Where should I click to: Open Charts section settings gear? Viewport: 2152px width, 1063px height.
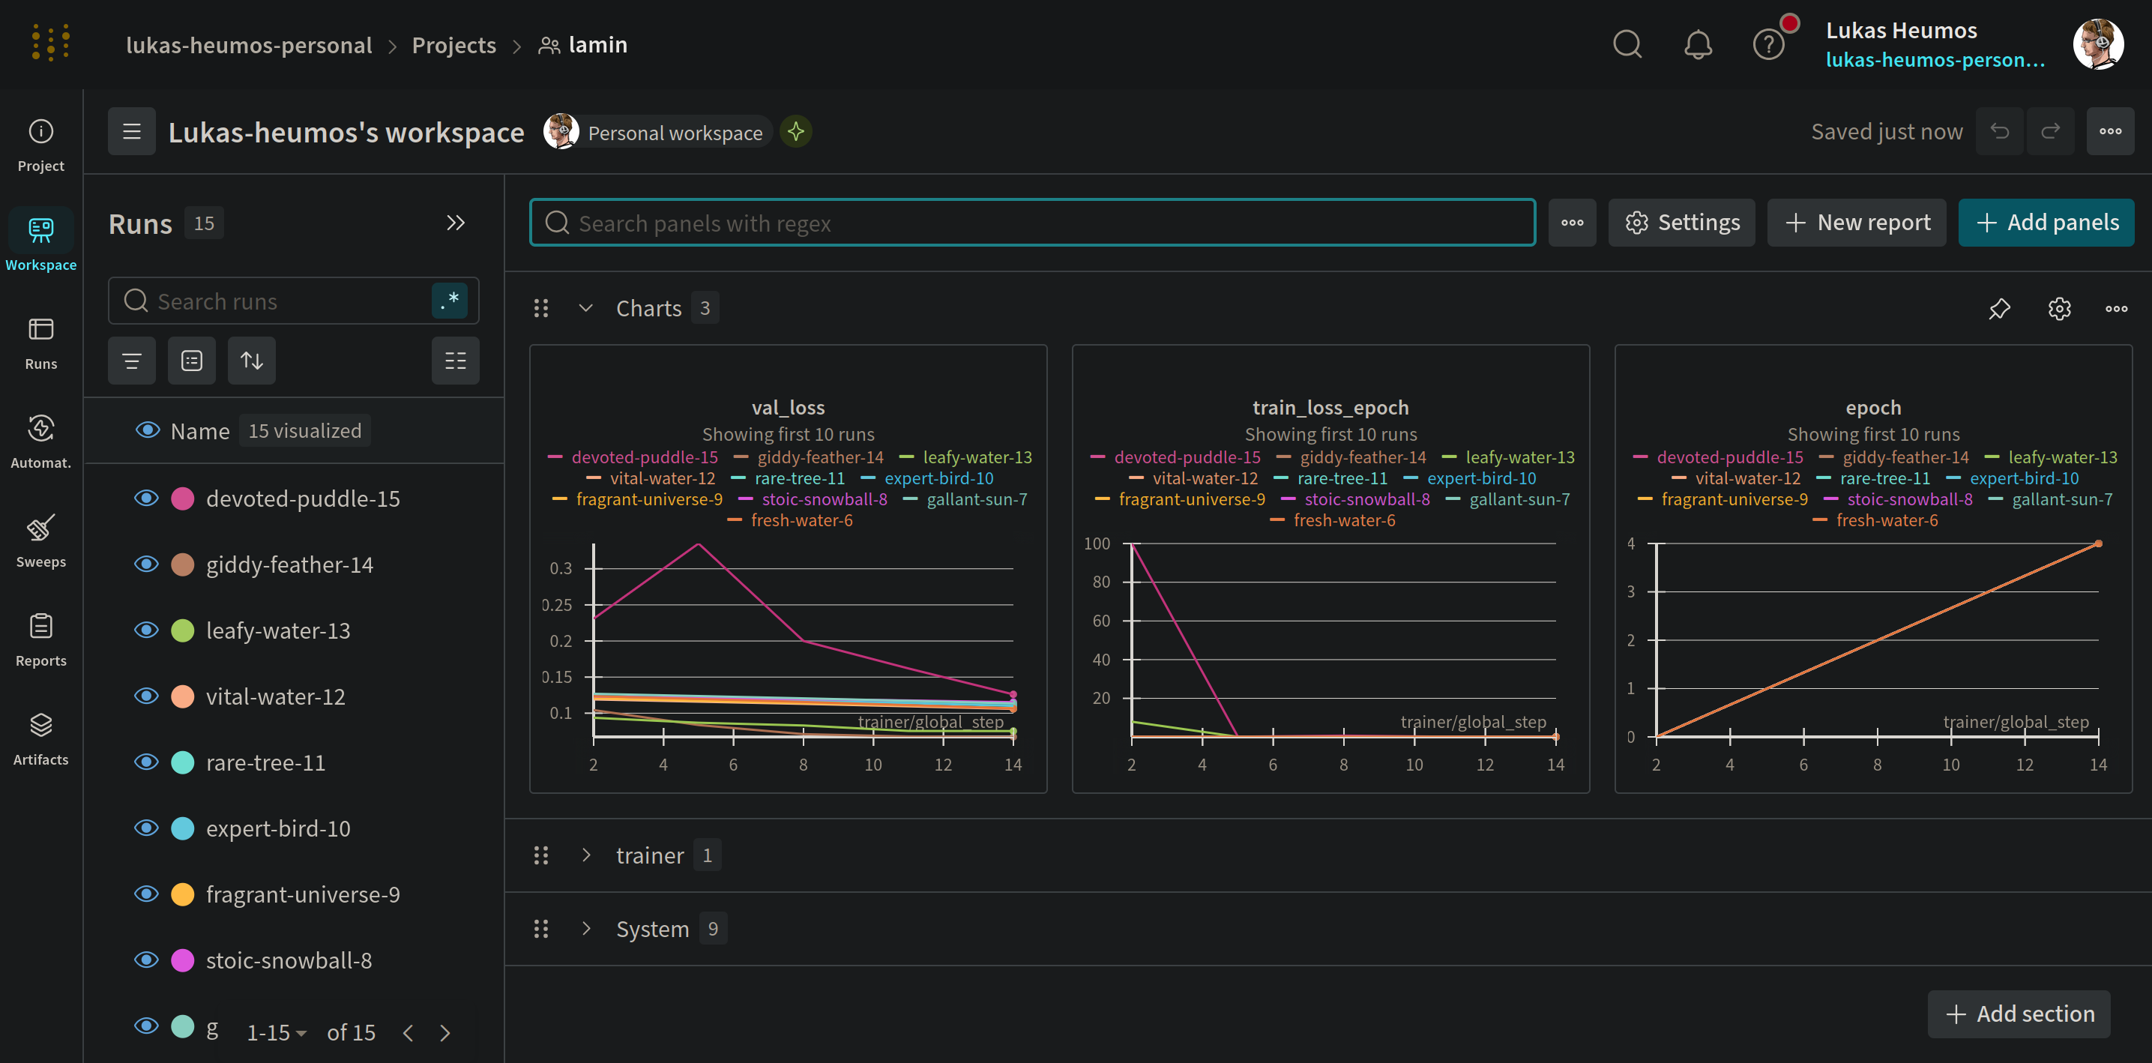tap(2058, 309)
